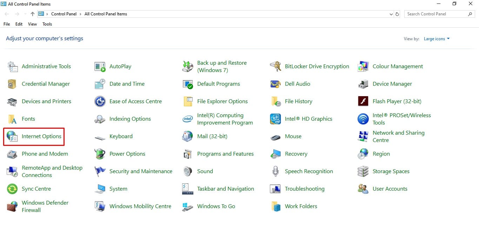479x241 pixels.
Task: Open the RemoteApp and Desktop Connections link
Action: 52,171
